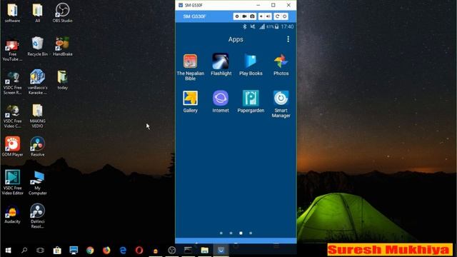This screenshot has height=257, width=457.
Task: Open File Explorer from taskbar
Action: pos(205,250)
